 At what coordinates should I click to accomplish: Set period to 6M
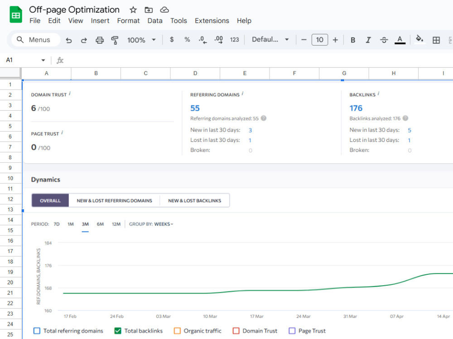coord(100,224)
